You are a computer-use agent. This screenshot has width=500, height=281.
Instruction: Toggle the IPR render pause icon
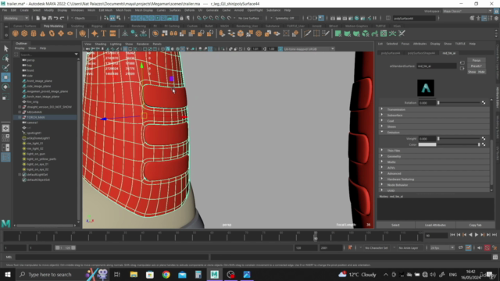pyautogui.click(x=375, y=18)
